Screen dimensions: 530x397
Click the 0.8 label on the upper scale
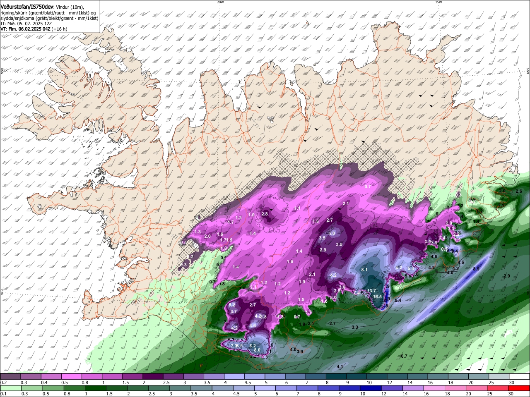[x=84, y=383]
